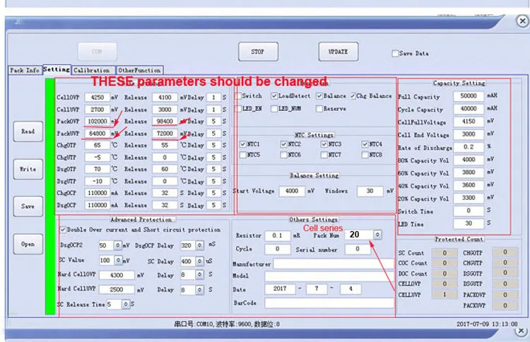The image size is (530, 342).
Task: Enable the NTC8 checkbox
Action: 365,155
